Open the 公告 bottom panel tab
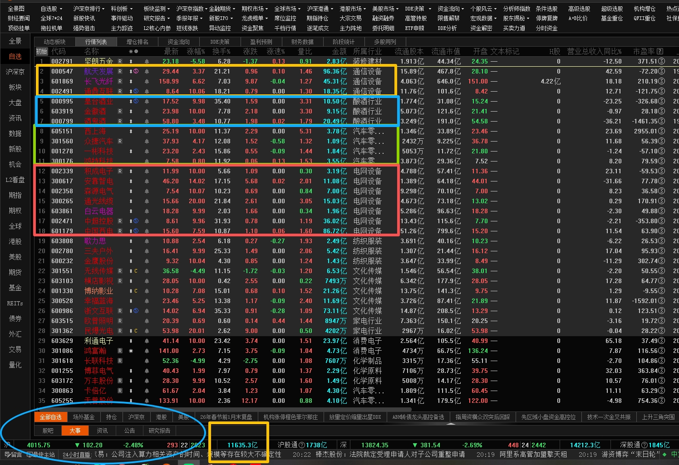Image resolution: width=679 pixels, height=465 pixels. [129, 431]
